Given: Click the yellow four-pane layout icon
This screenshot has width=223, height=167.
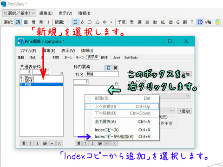Looking at the screenshot, I should [x=218, y=22].
